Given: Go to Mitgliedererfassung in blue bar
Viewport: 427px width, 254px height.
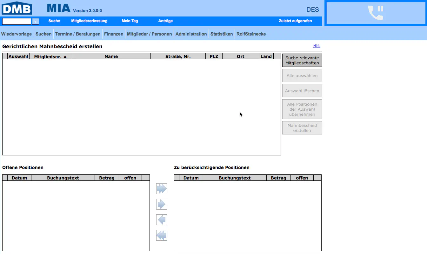Looking at the screenshot, I should tap(89, 21).
